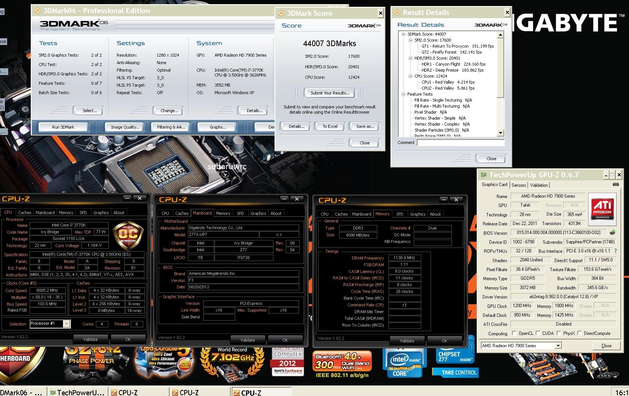
Task: Close the 3DMark Score window via X
Action: (380, 13)
